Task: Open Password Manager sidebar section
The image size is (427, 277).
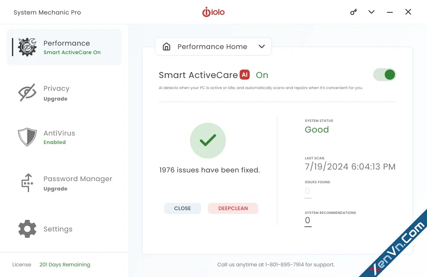Action: (64, 183)
